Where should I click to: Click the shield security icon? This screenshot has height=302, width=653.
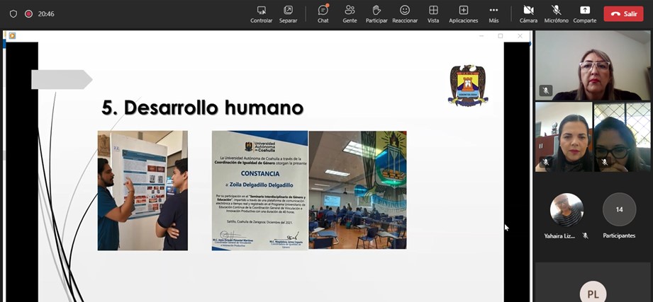(x=13, y=13)
